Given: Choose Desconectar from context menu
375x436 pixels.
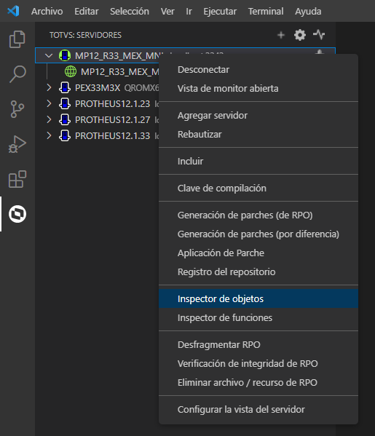Looking at the screenshot, I should point(258,70).
